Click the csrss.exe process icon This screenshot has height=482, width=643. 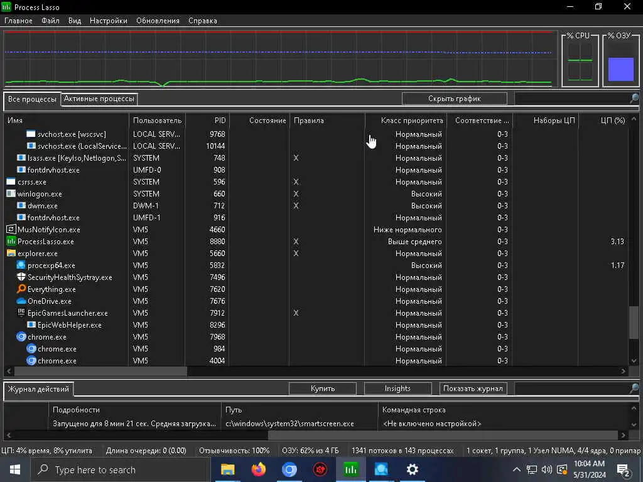[11, 181]
